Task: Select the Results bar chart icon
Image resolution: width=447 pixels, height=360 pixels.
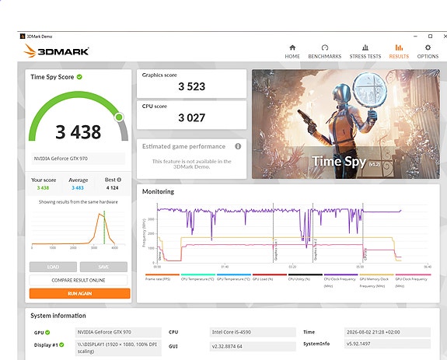Action: (x=399, y=47)
